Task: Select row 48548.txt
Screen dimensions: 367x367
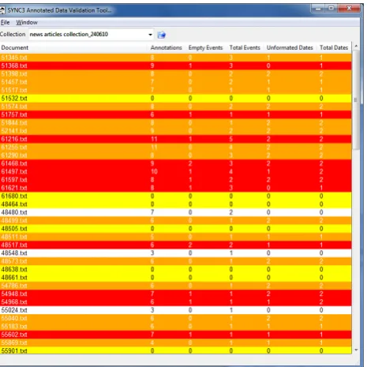Action: coord(176,253)
